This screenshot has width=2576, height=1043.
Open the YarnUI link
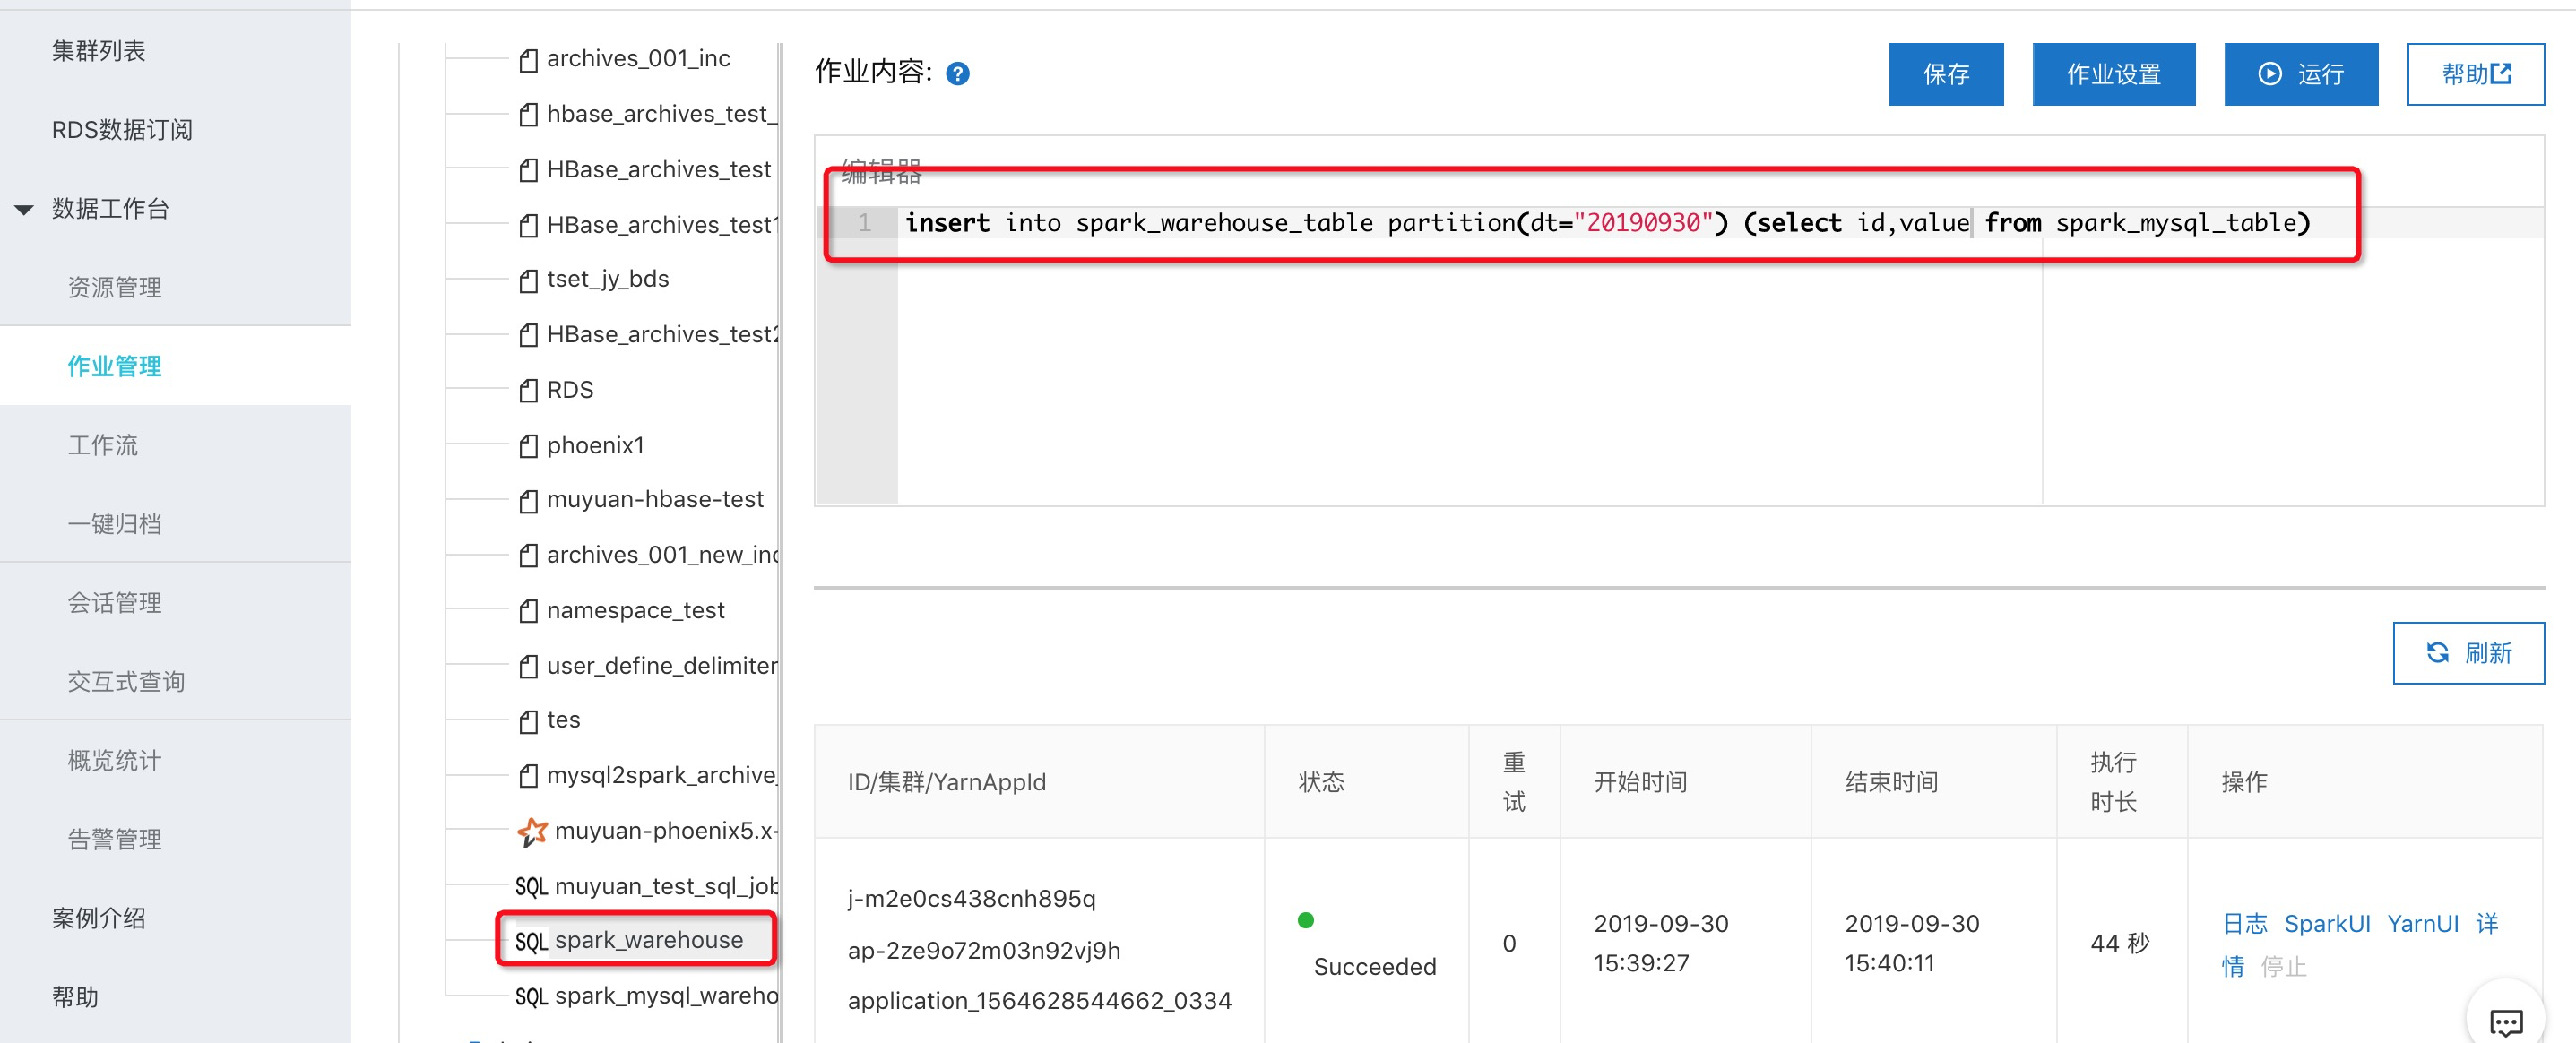click(x=2422, y=925)
